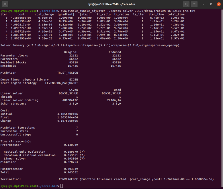Screen dimensions: 223x189
Task: Click the Used DENSE_SCHUR solver value
Action: [111, 93]
